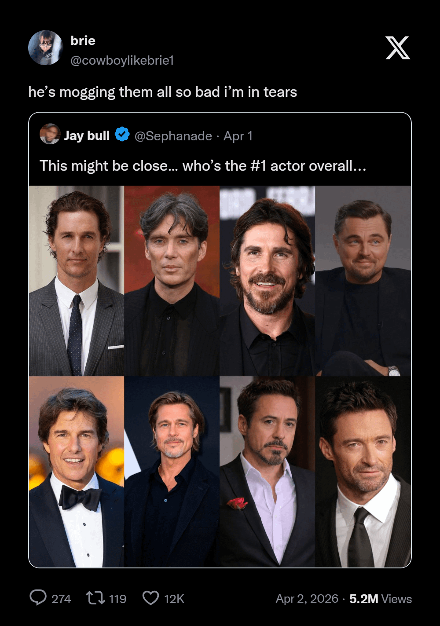This screenshot has height=626, width=440.
Task: Open photo of man against red background
Action: (172, 281)
